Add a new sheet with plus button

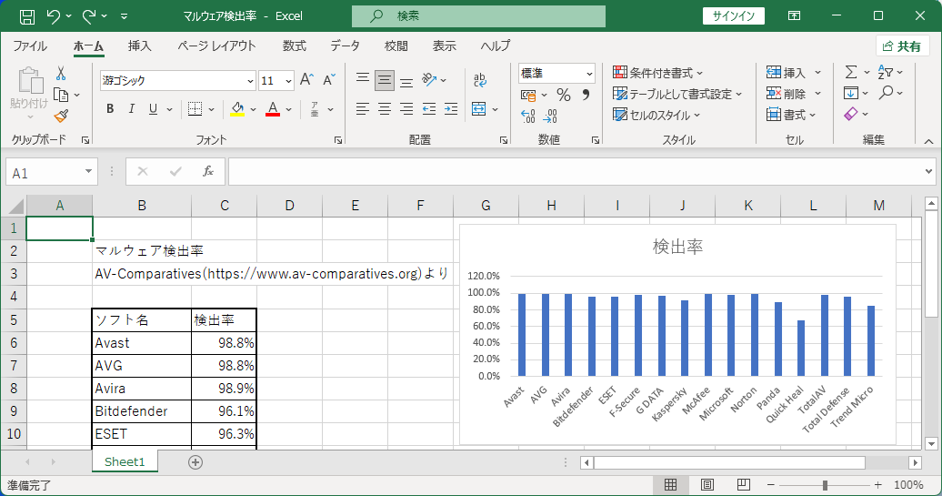pos(195,461)
